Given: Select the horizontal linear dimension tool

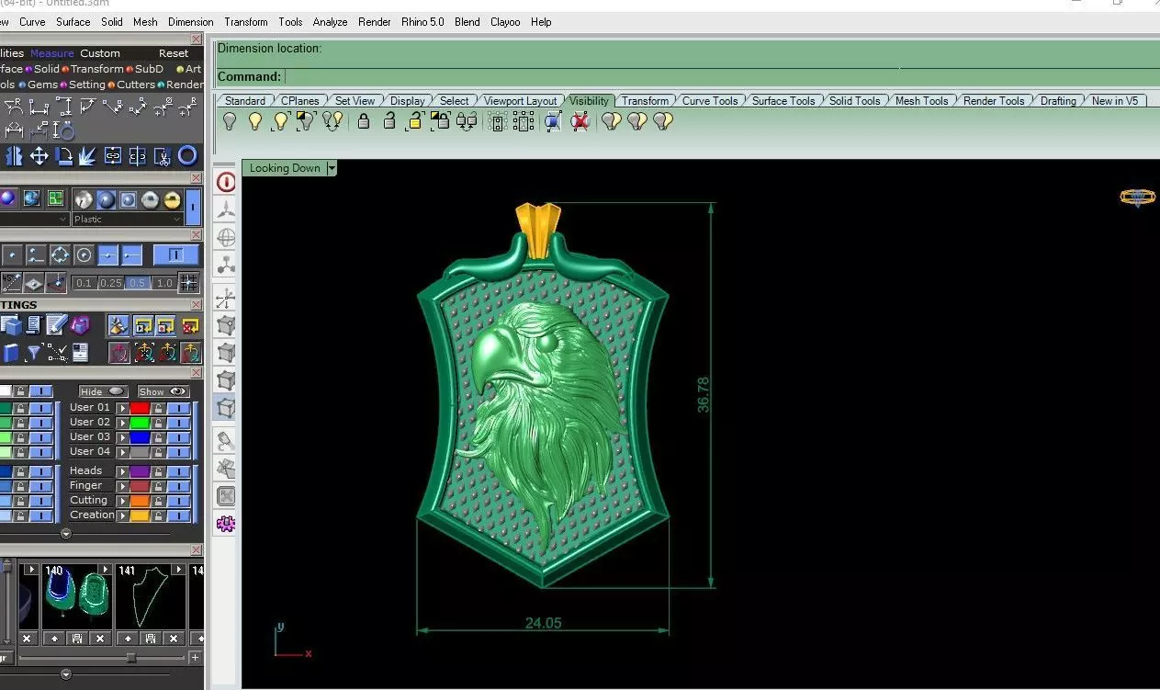Looking at the screenshot, I should (x=39, y=107).
